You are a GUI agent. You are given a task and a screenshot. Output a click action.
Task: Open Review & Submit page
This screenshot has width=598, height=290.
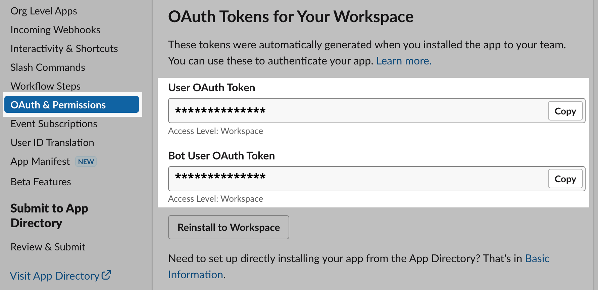(x=48, y=247)
